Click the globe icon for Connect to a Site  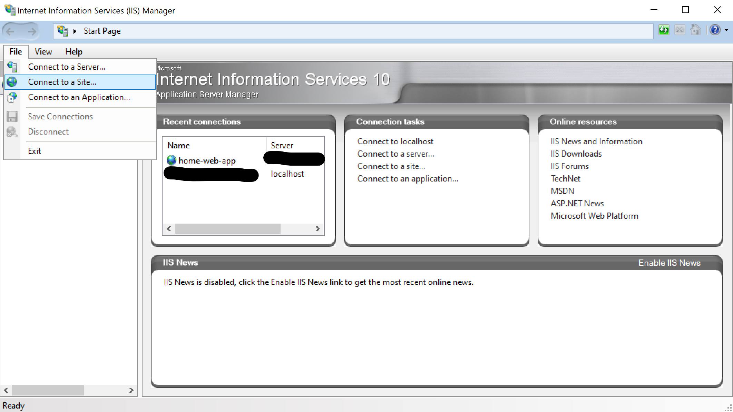tap(12, 82)
